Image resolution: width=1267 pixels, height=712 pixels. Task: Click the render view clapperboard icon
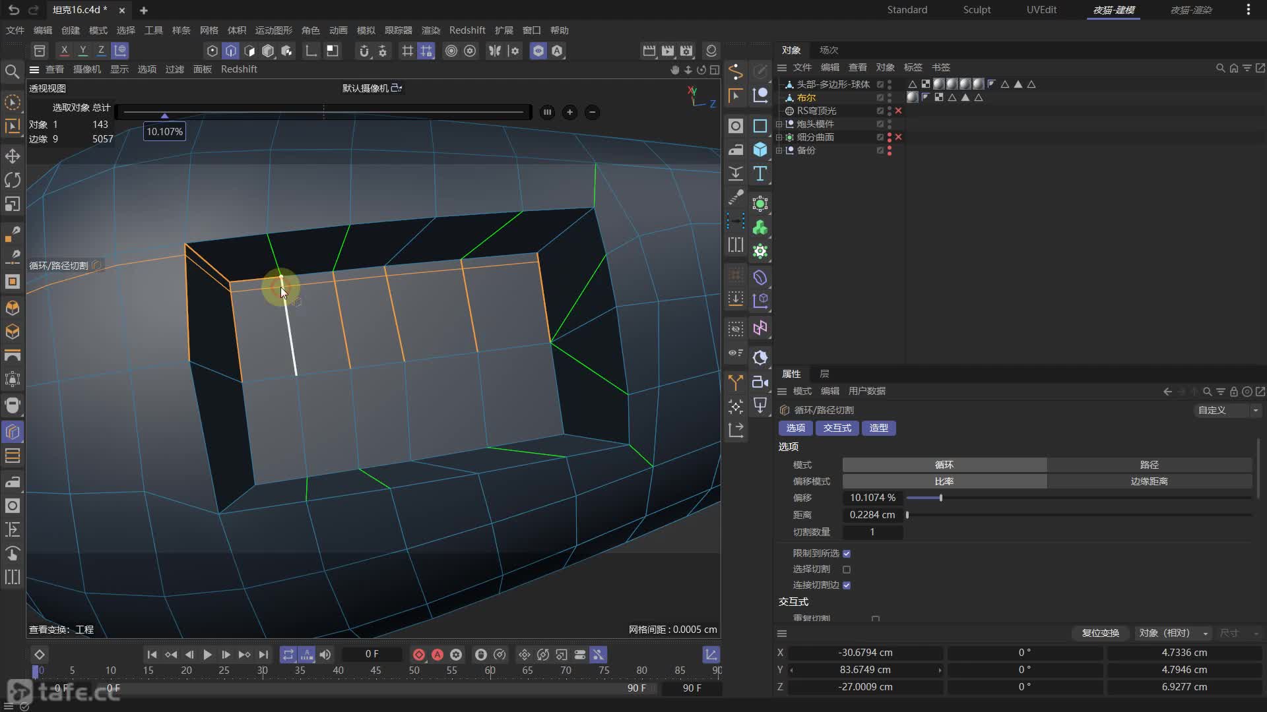(649, 51)
